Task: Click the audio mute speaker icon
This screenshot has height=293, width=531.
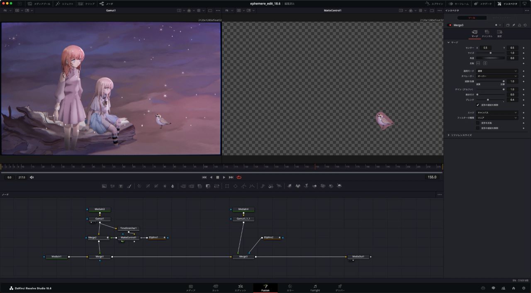Action: [32, 177]
